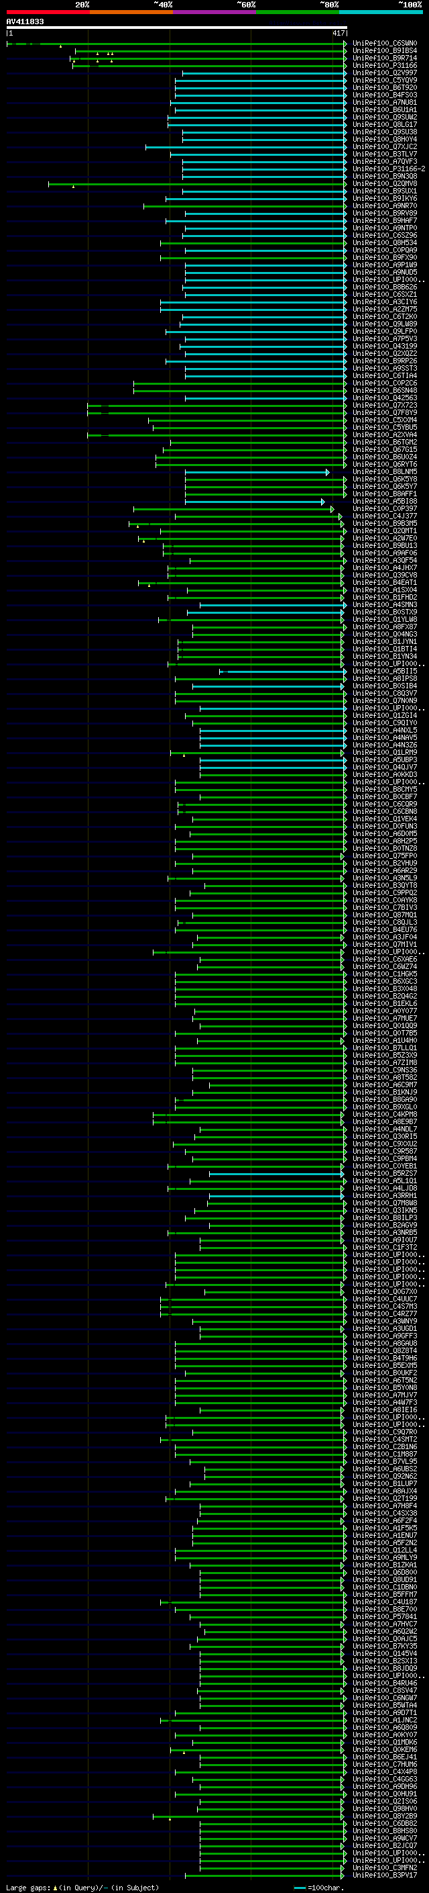Open hit UniRef100_B9IBS4

click(384, 51)
